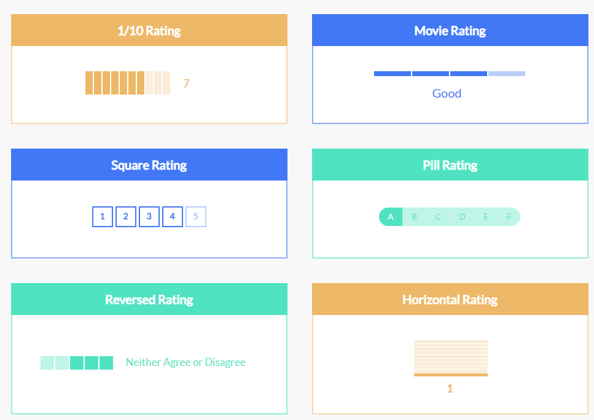
Task: Click rightmost block of the Reversed Rating
Action: [x=106, y=363]
